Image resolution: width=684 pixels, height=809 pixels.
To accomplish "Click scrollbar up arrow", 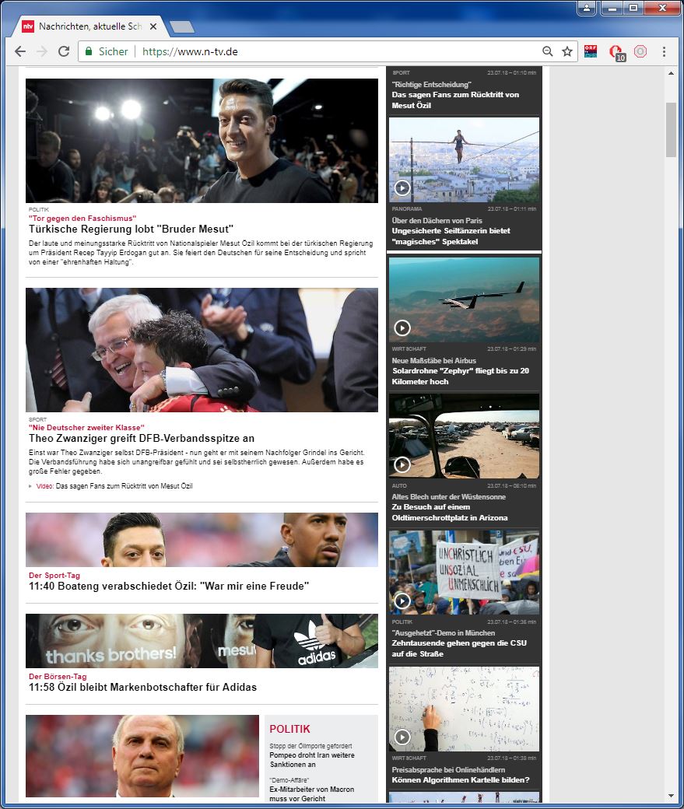I will (x=671, y=73).
